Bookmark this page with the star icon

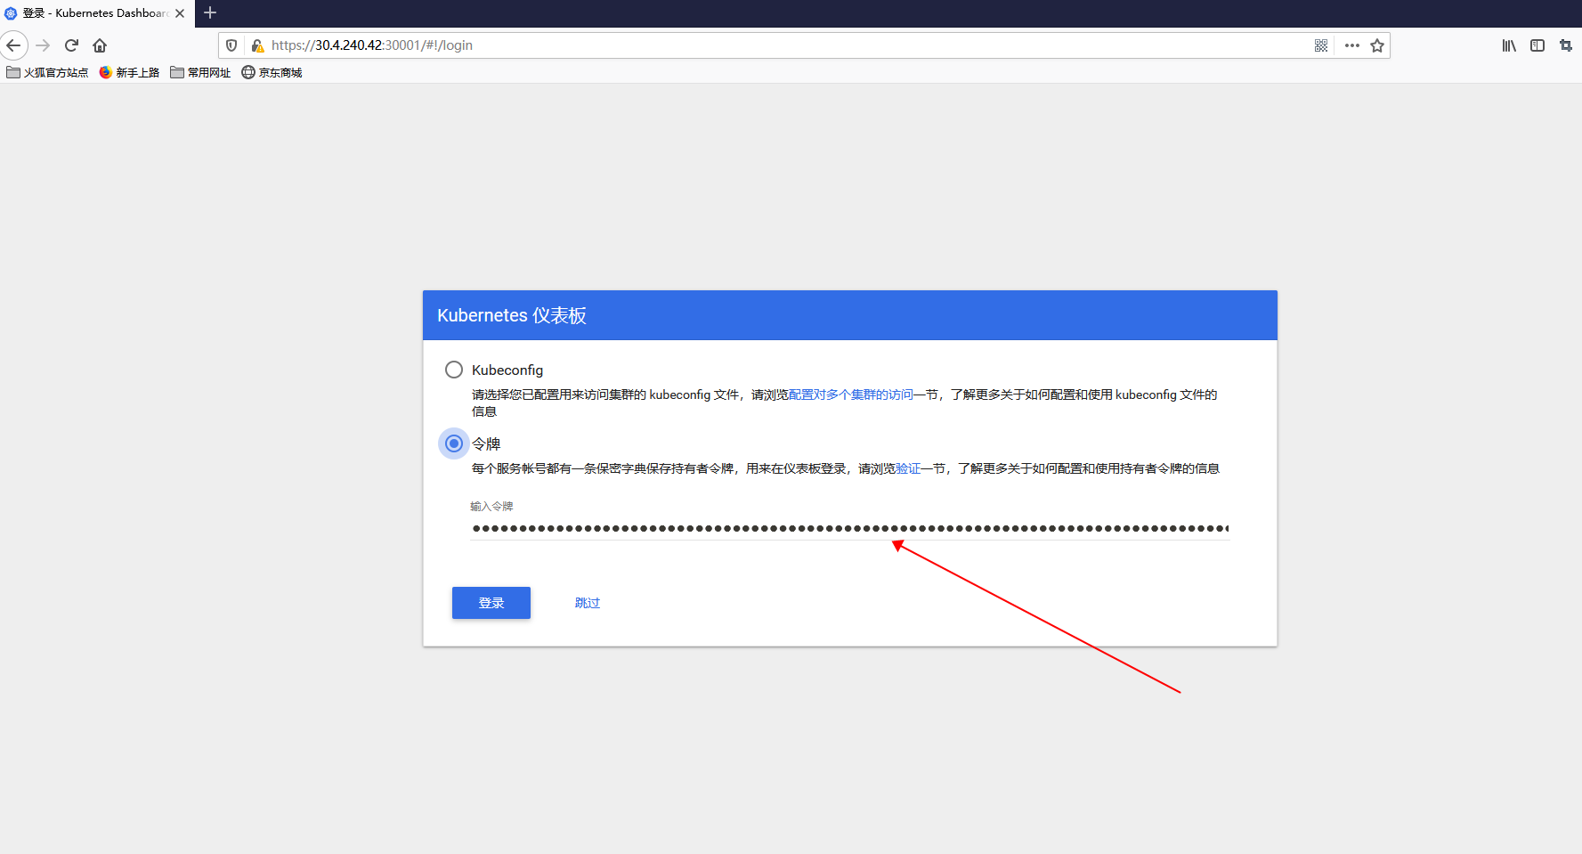[1377, 45]
